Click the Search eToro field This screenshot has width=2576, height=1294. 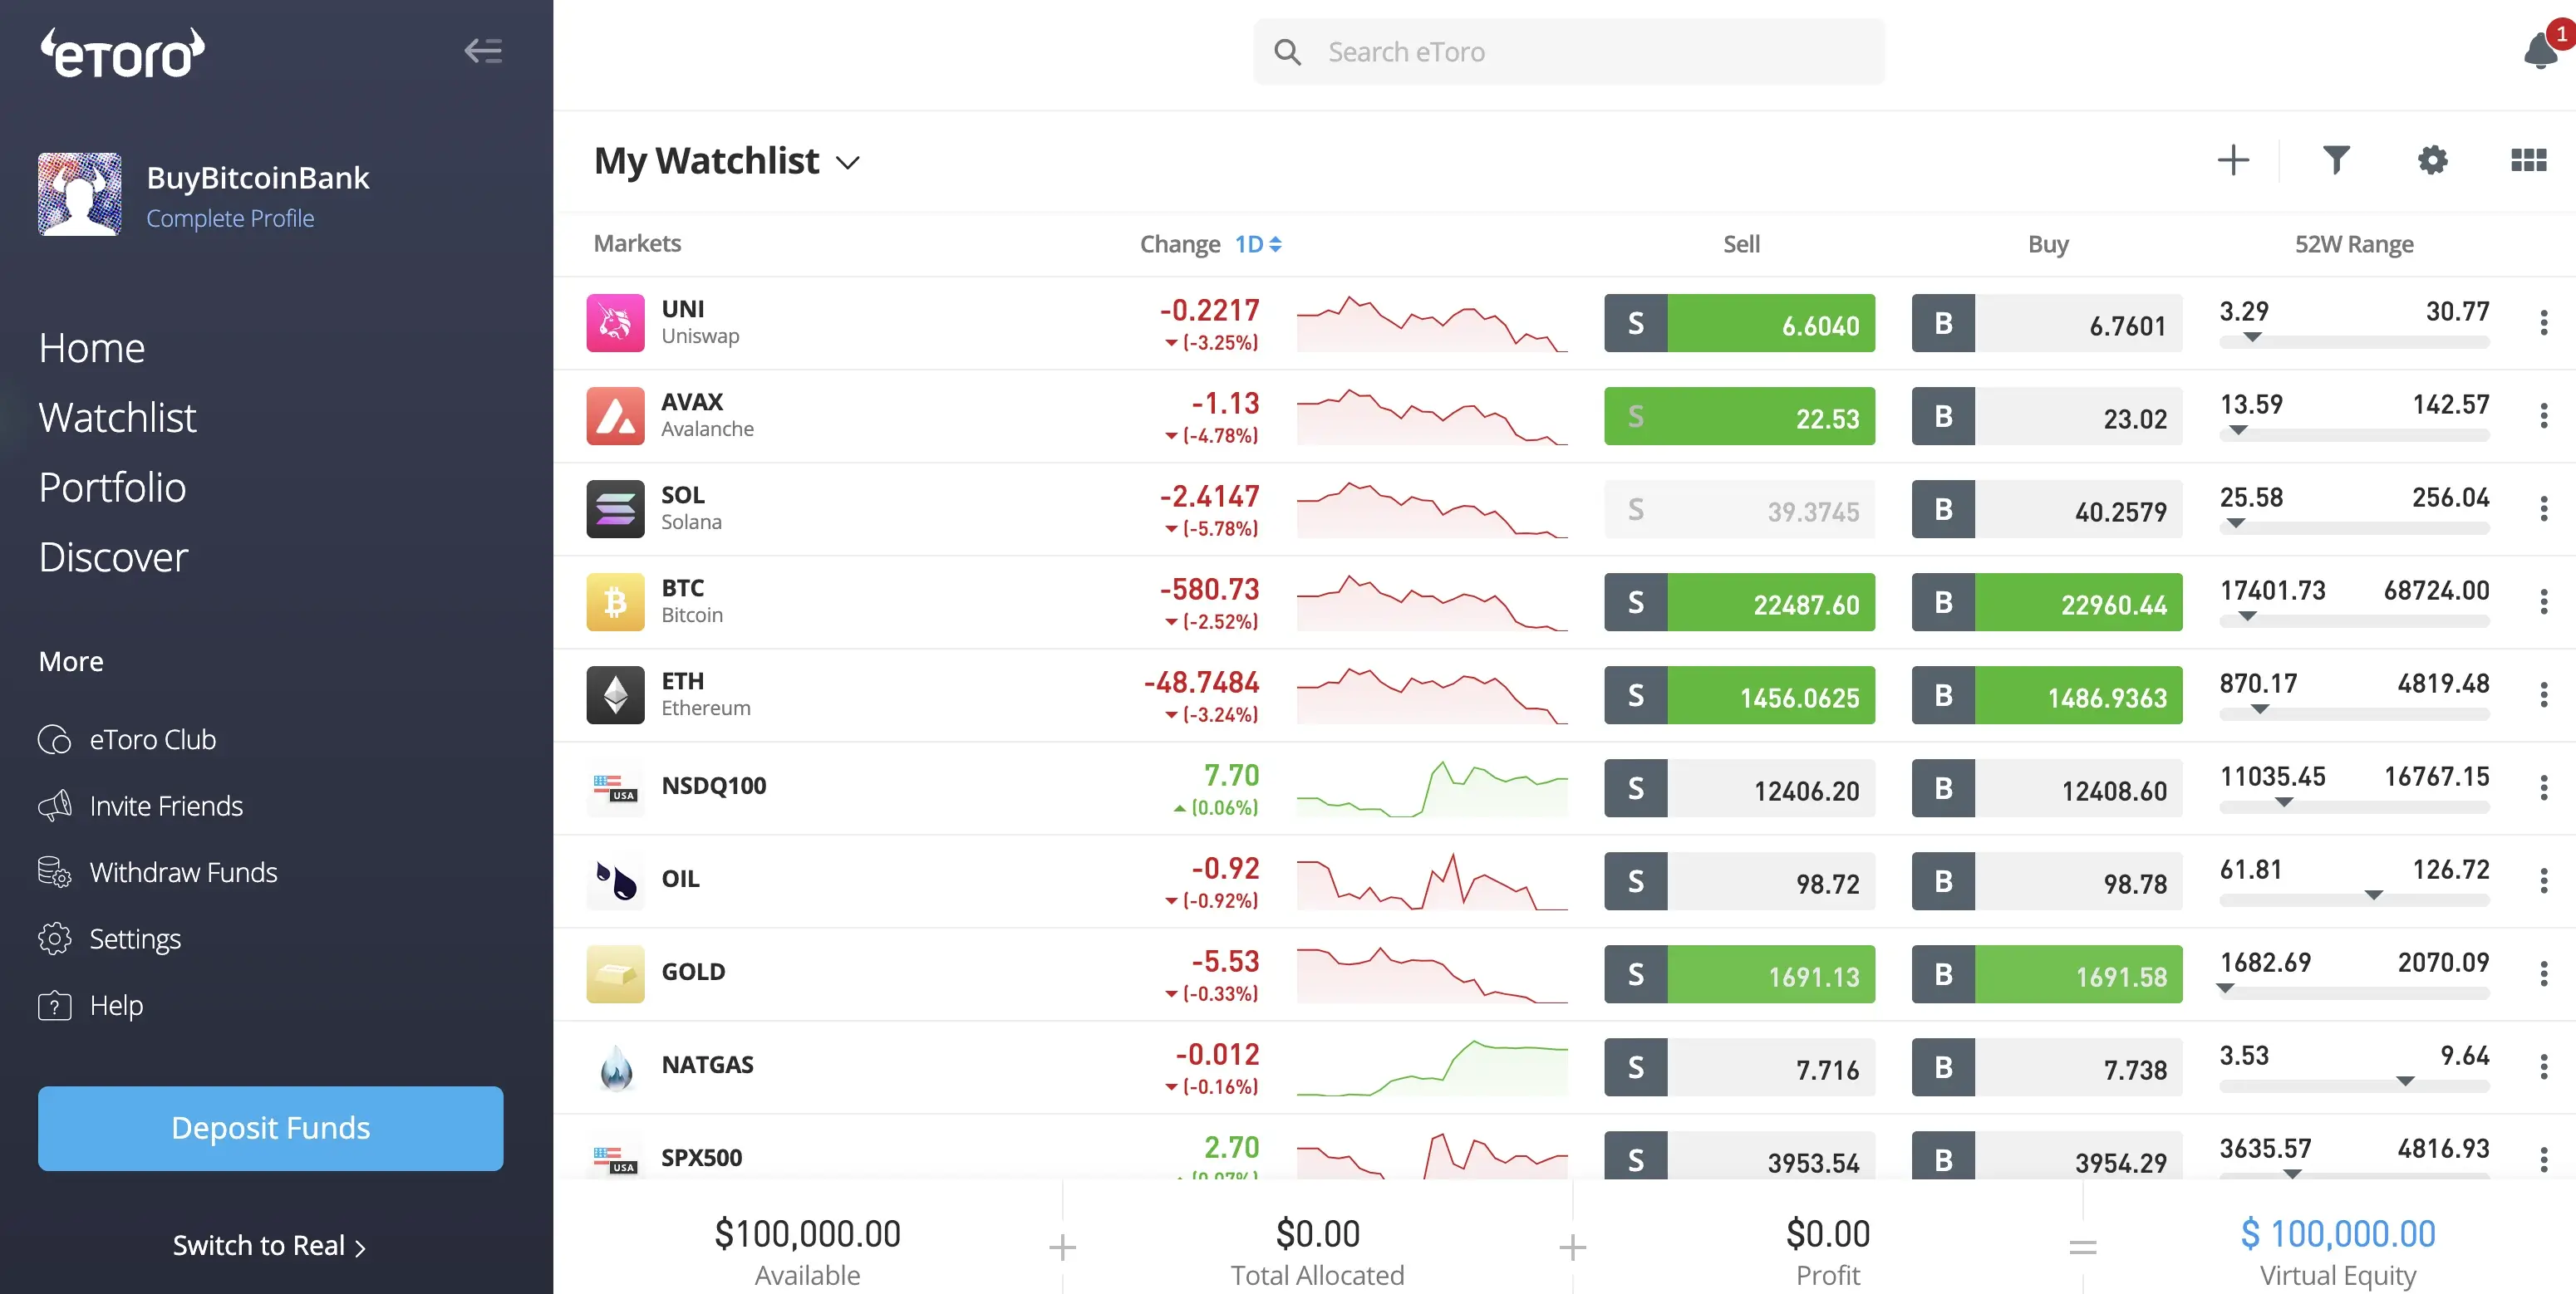(x=1569, y=51)
